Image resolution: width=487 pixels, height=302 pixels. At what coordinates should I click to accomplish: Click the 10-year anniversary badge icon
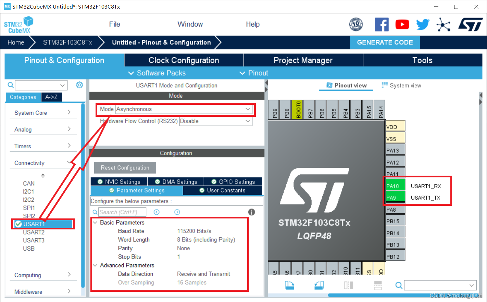point(356,24)
